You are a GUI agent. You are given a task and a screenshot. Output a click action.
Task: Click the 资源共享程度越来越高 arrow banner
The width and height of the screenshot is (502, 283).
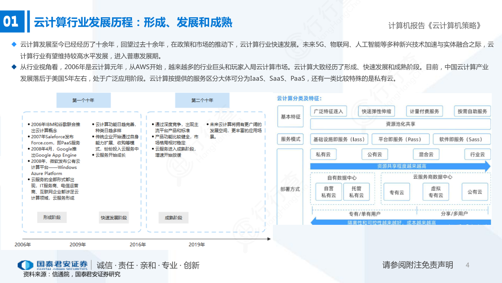400,166
